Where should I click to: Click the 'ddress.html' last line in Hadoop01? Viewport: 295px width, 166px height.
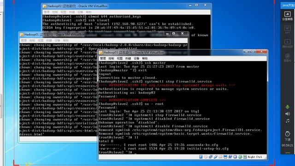32,134
